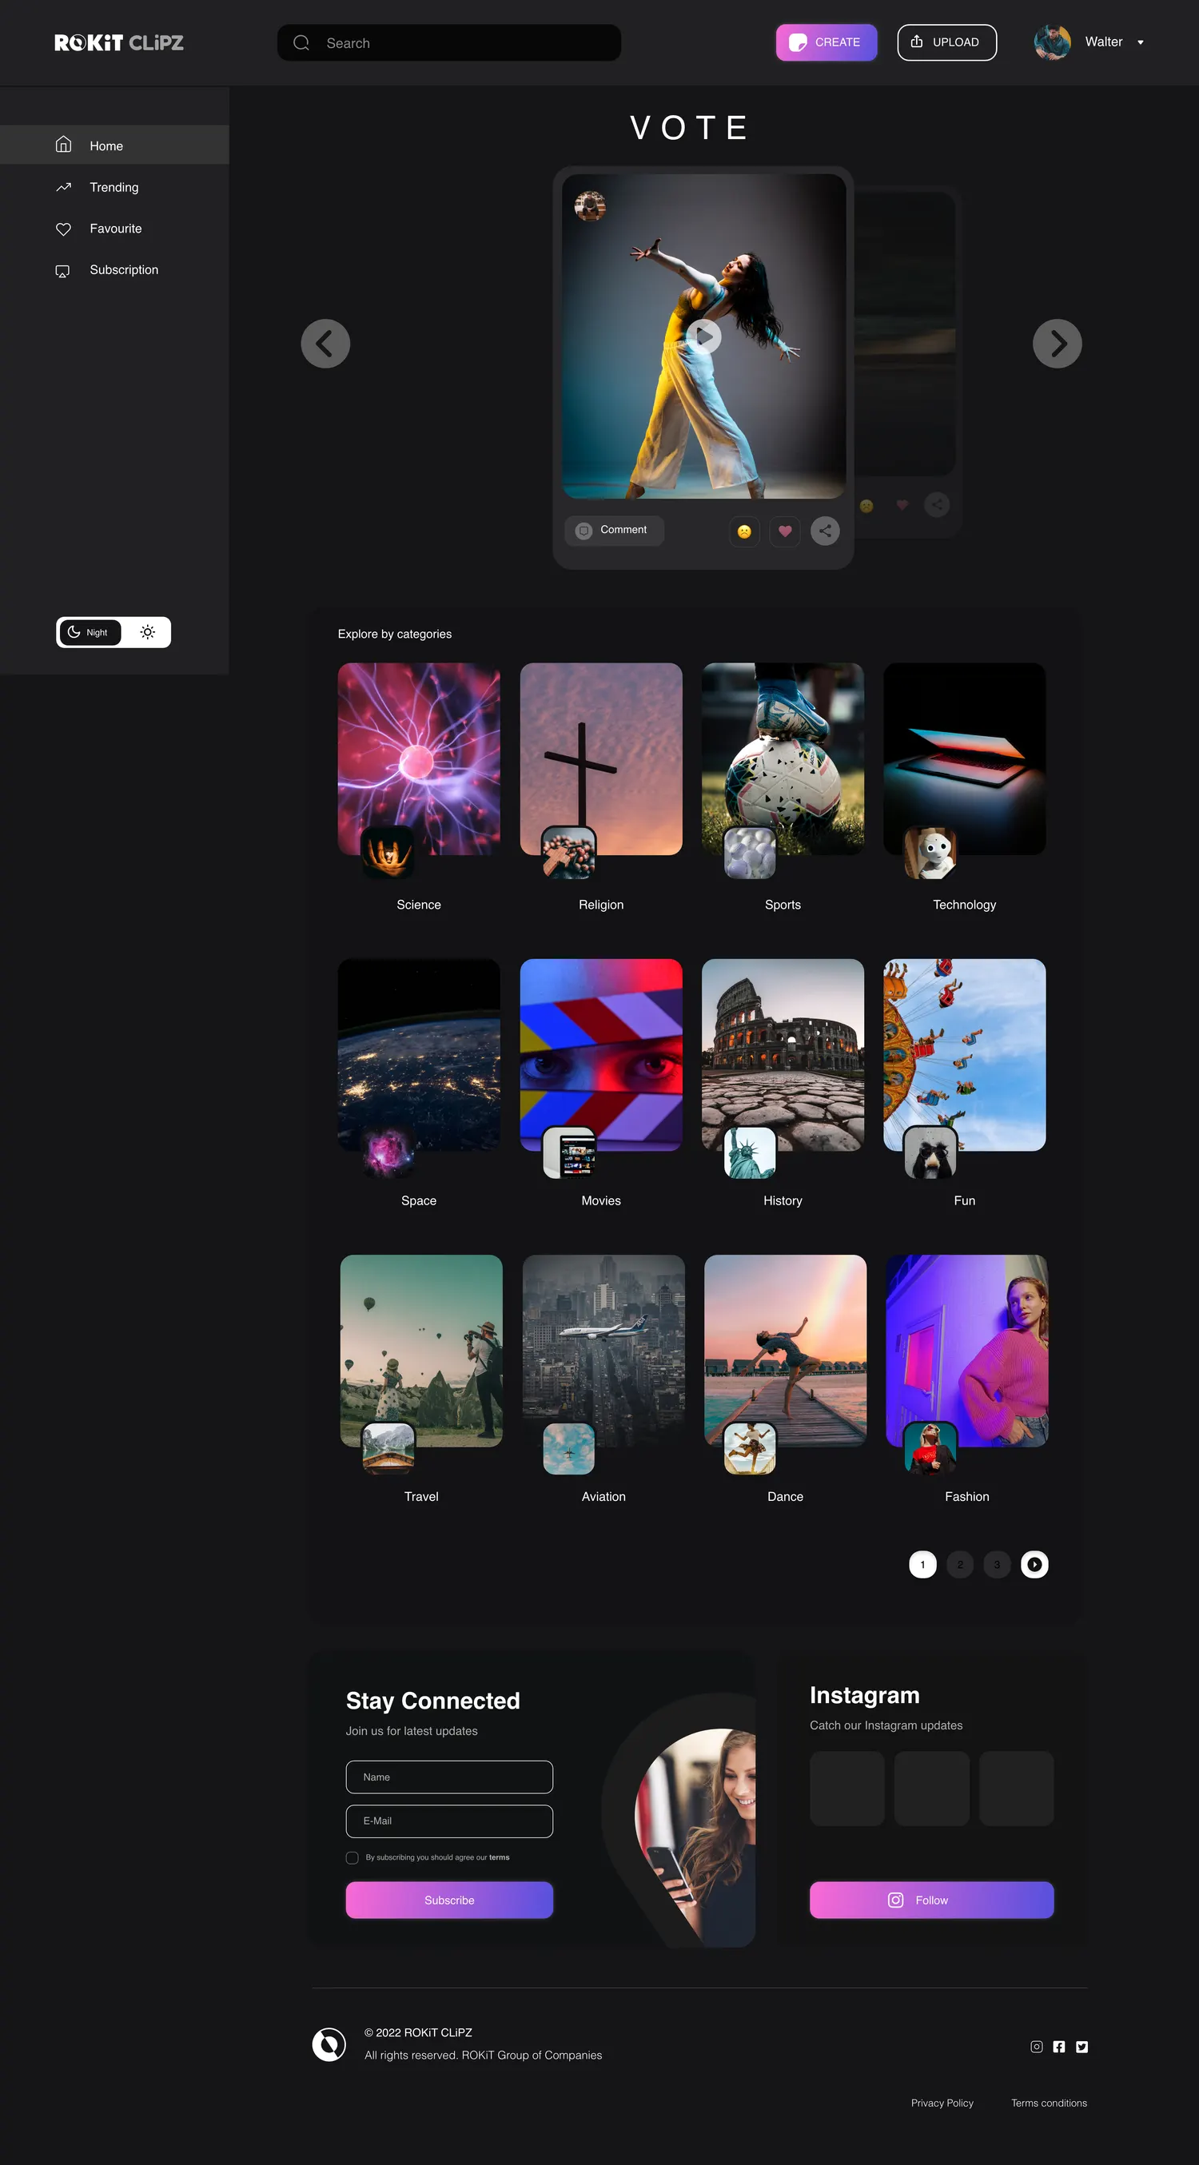The height and width of the screenshot is (2165, 1199).
Task: Open Facebook icon in footer
Action: 1058,2047
